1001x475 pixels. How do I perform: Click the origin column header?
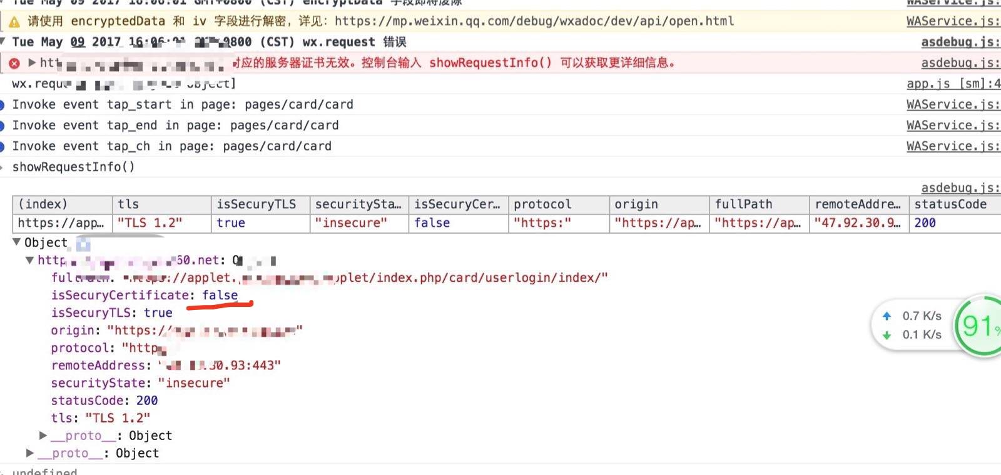coord(659,204)
